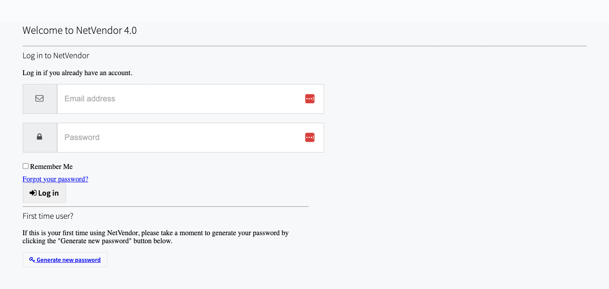This screenshot has height=289, width=609.
Task: Click the red password manager icon in Email field
Action: [310, 99]
